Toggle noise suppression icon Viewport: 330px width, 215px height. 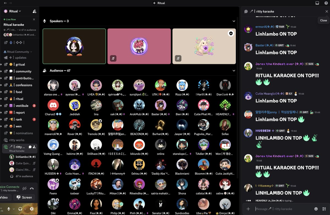(x=24, y=189)
